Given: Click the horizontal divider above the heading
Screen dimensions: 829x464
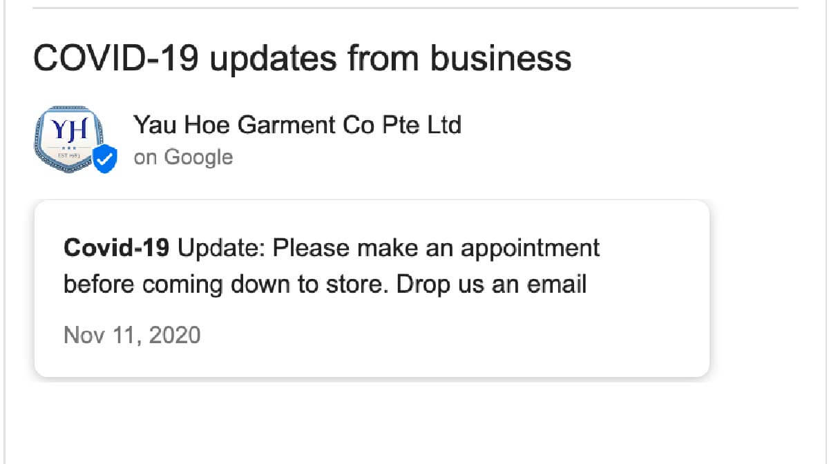Looking at the screenshot, I should [414, 8].
